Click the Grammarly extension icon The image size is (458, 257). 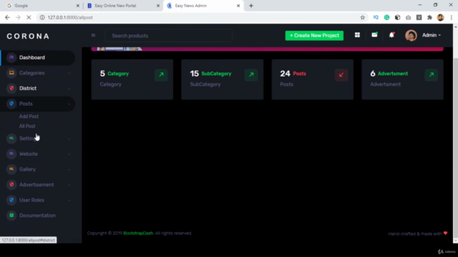coord(386,17)
